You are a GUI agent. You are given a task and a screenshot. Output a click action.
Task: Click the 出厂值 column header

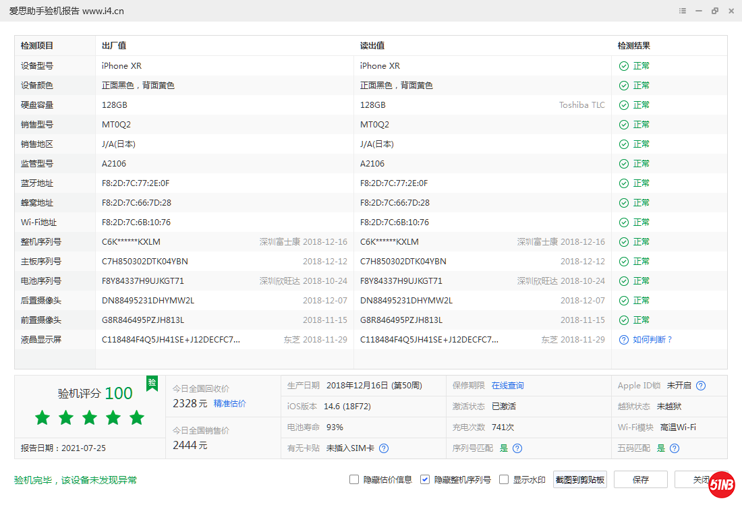coord(114,46)
